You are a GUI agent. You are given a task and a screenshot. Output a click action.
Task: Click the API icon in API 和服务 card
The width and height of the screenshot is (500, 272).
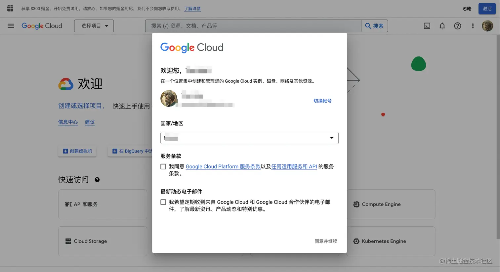point(68,204)
